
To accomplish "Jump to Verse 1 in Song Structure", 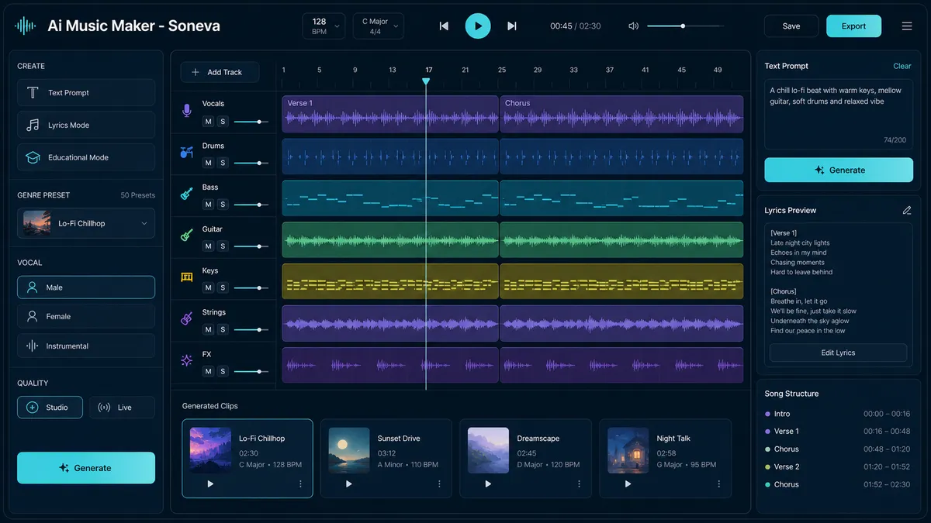I will pos(837,432).
